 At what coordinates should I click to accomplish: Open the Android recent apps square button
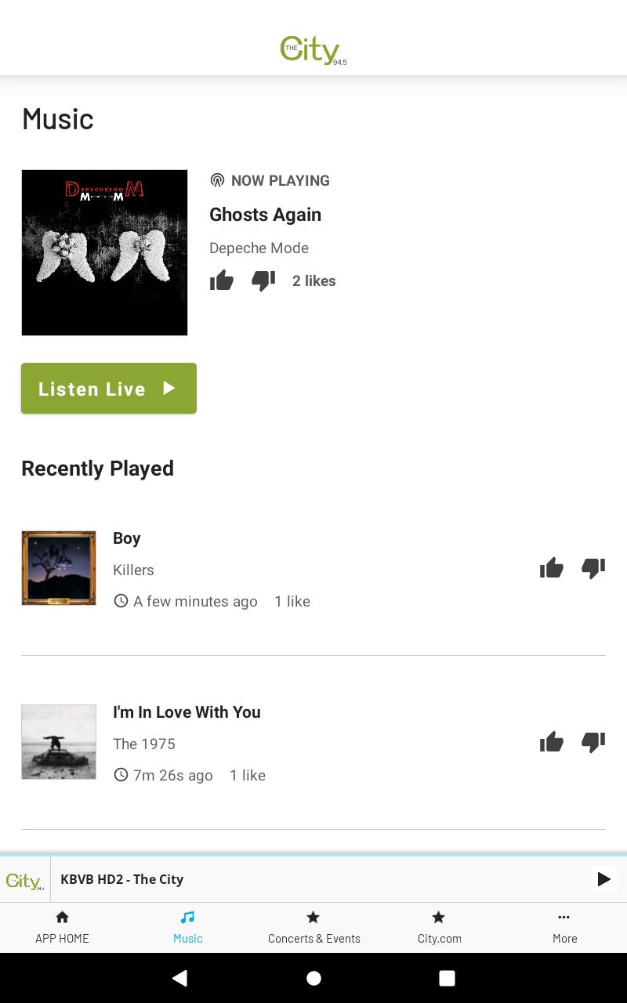click(447, 978)
